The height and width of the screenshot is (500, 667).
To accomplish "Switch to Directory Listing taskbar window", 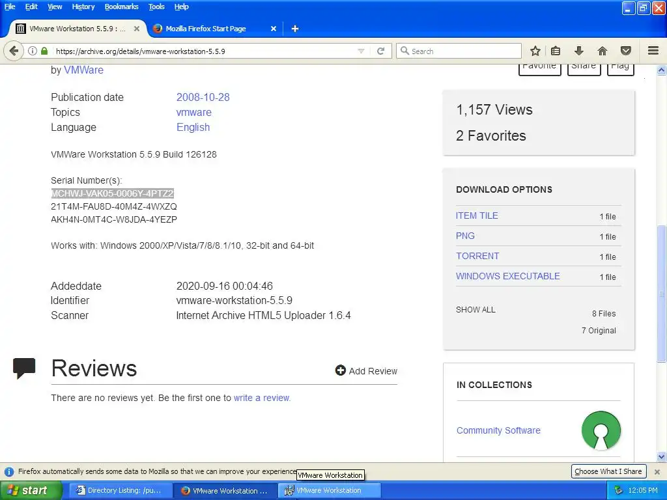I will tap(121, 490).
